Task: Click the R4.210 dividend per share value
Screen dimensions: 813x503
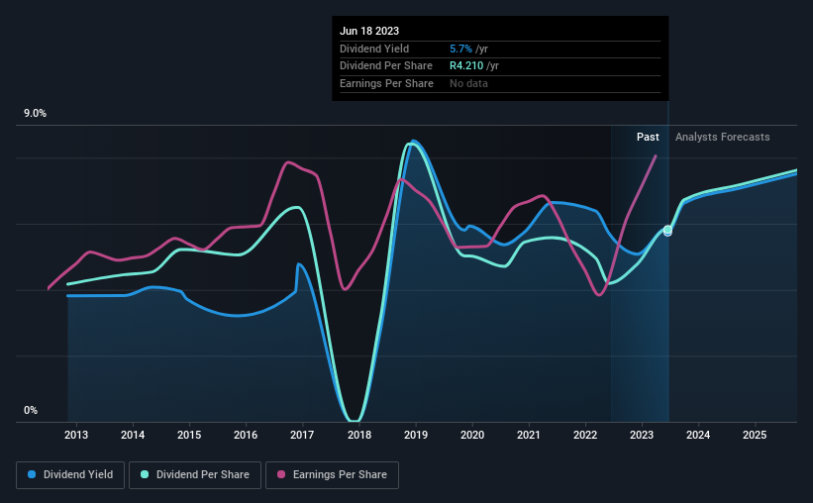Action: (x=466, y=66)
